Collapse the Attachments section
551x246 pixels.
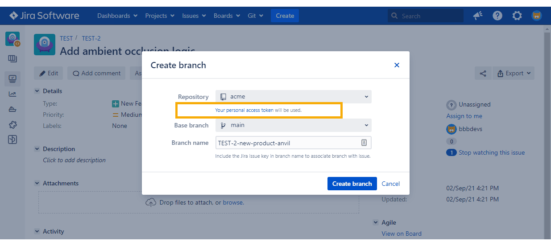(37, 183)
